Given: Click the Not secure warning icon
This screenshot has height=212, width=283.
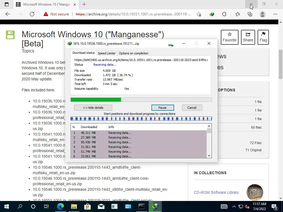Looking at the screenshot, I should (x=46, y=14).
